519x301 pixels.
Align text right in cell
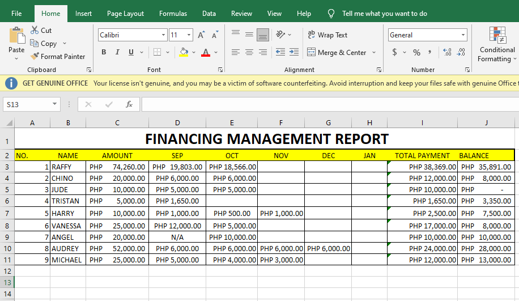(x=263, y=52)
